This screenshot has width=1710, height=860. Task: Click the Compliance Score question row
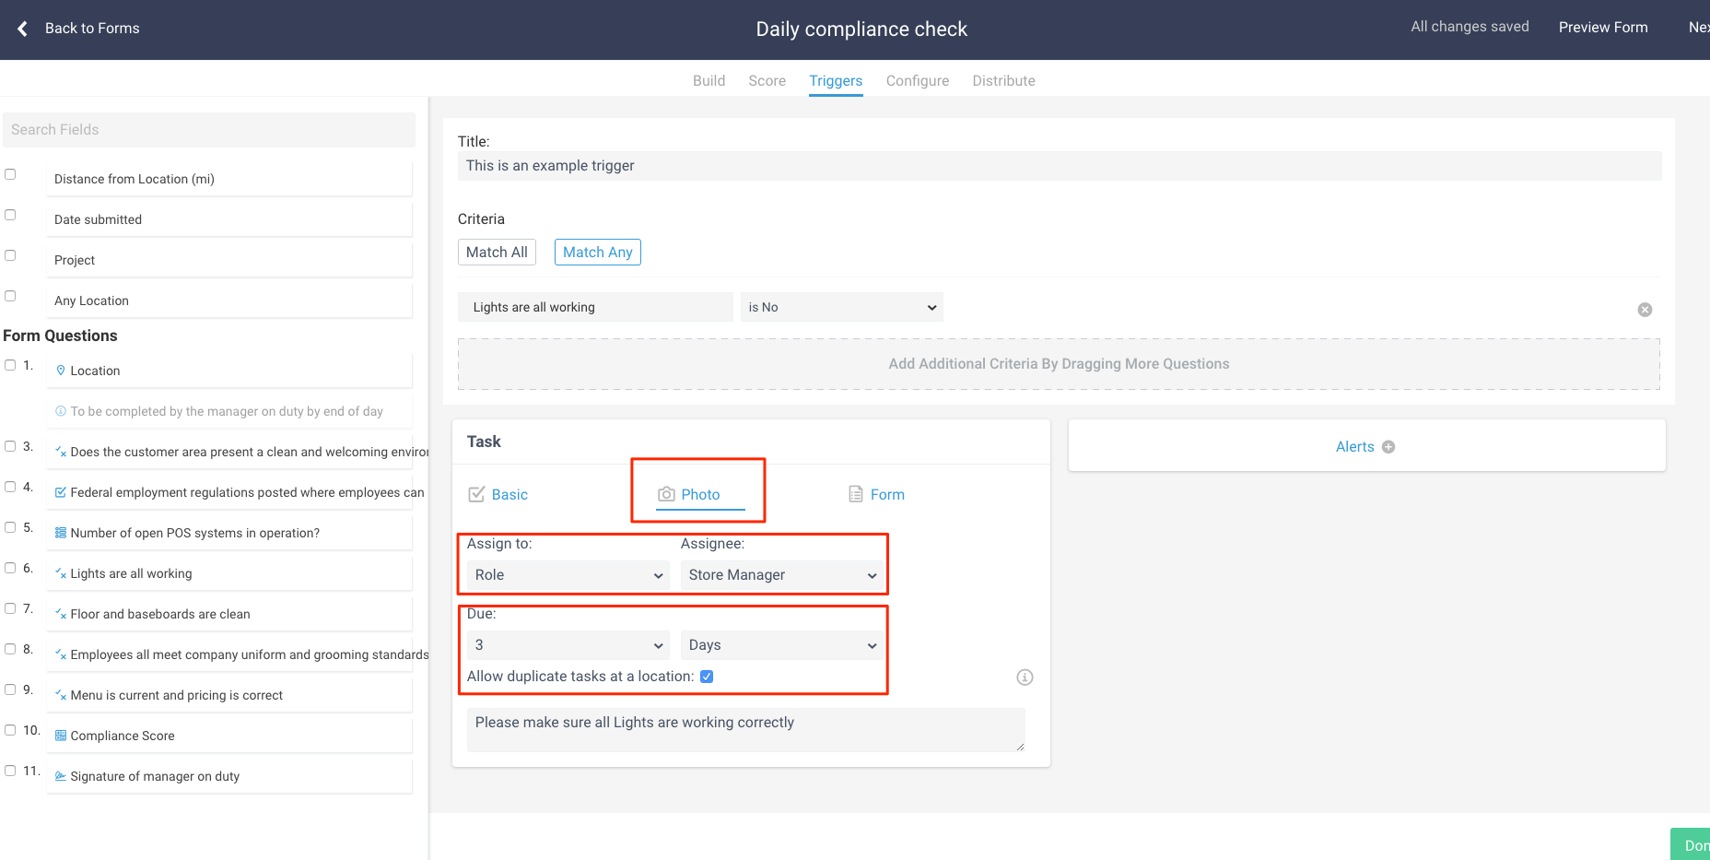pos(229,736)
